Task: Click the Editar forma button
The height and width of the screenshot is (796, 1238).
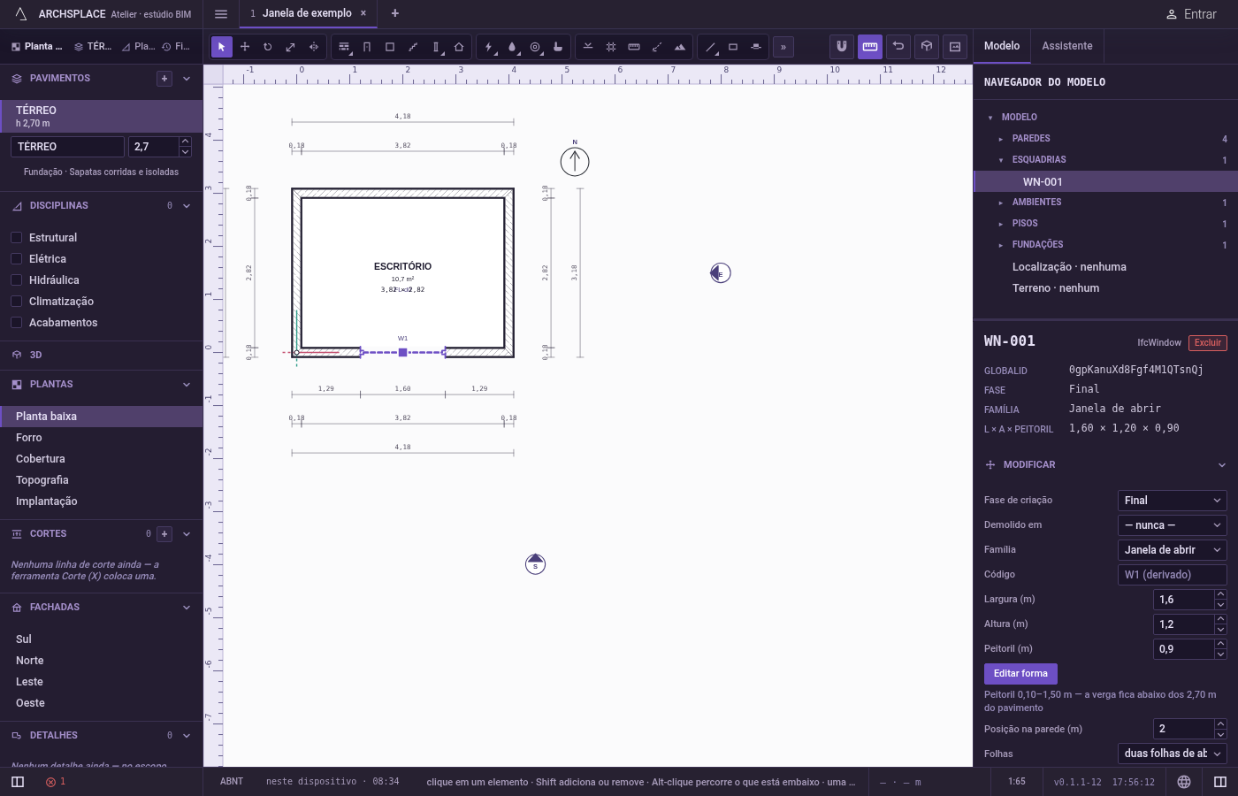Action: click(1020, 674)
